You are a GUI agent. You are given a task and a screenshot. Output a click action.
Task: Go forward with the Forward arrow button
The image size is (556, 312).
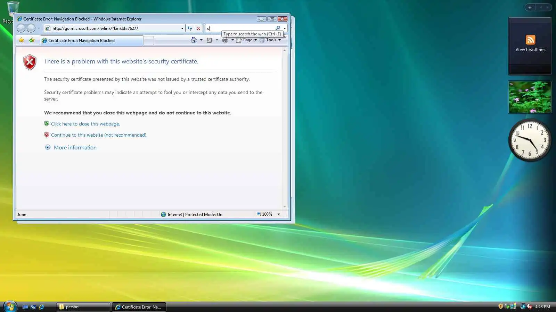click(x=31, y=28)
